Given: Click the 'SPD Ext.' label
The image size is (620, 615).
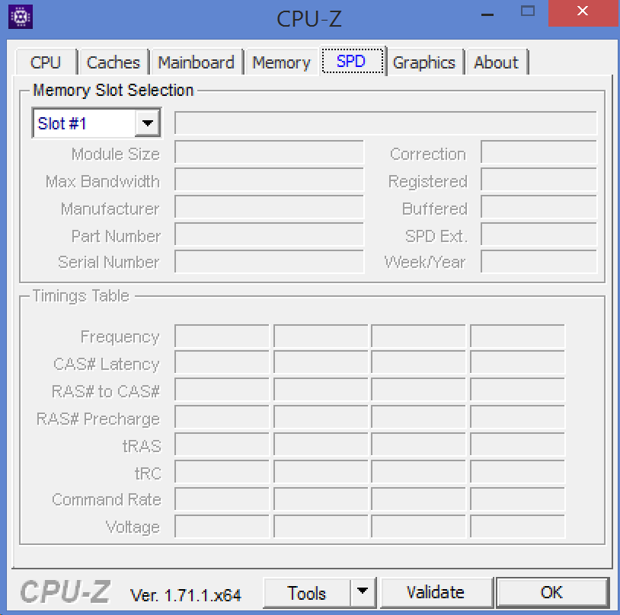Looking at the screenshot, I should coord(436,237).
